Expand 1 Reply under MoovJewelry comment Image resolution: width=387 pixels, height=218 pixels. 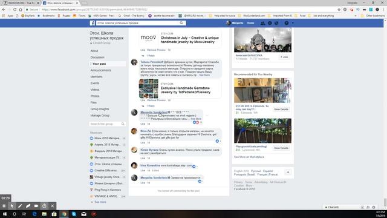click(x=151, y=56)
